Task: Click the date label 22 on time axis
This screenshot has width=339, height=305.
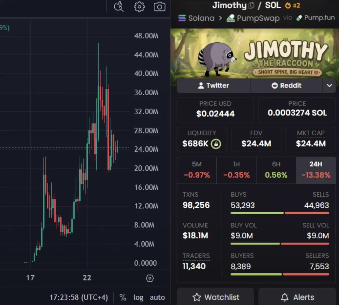Action: click(87, 278)
